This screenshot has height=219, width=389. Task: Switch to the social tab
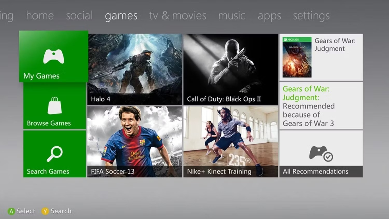click(79, 16)
